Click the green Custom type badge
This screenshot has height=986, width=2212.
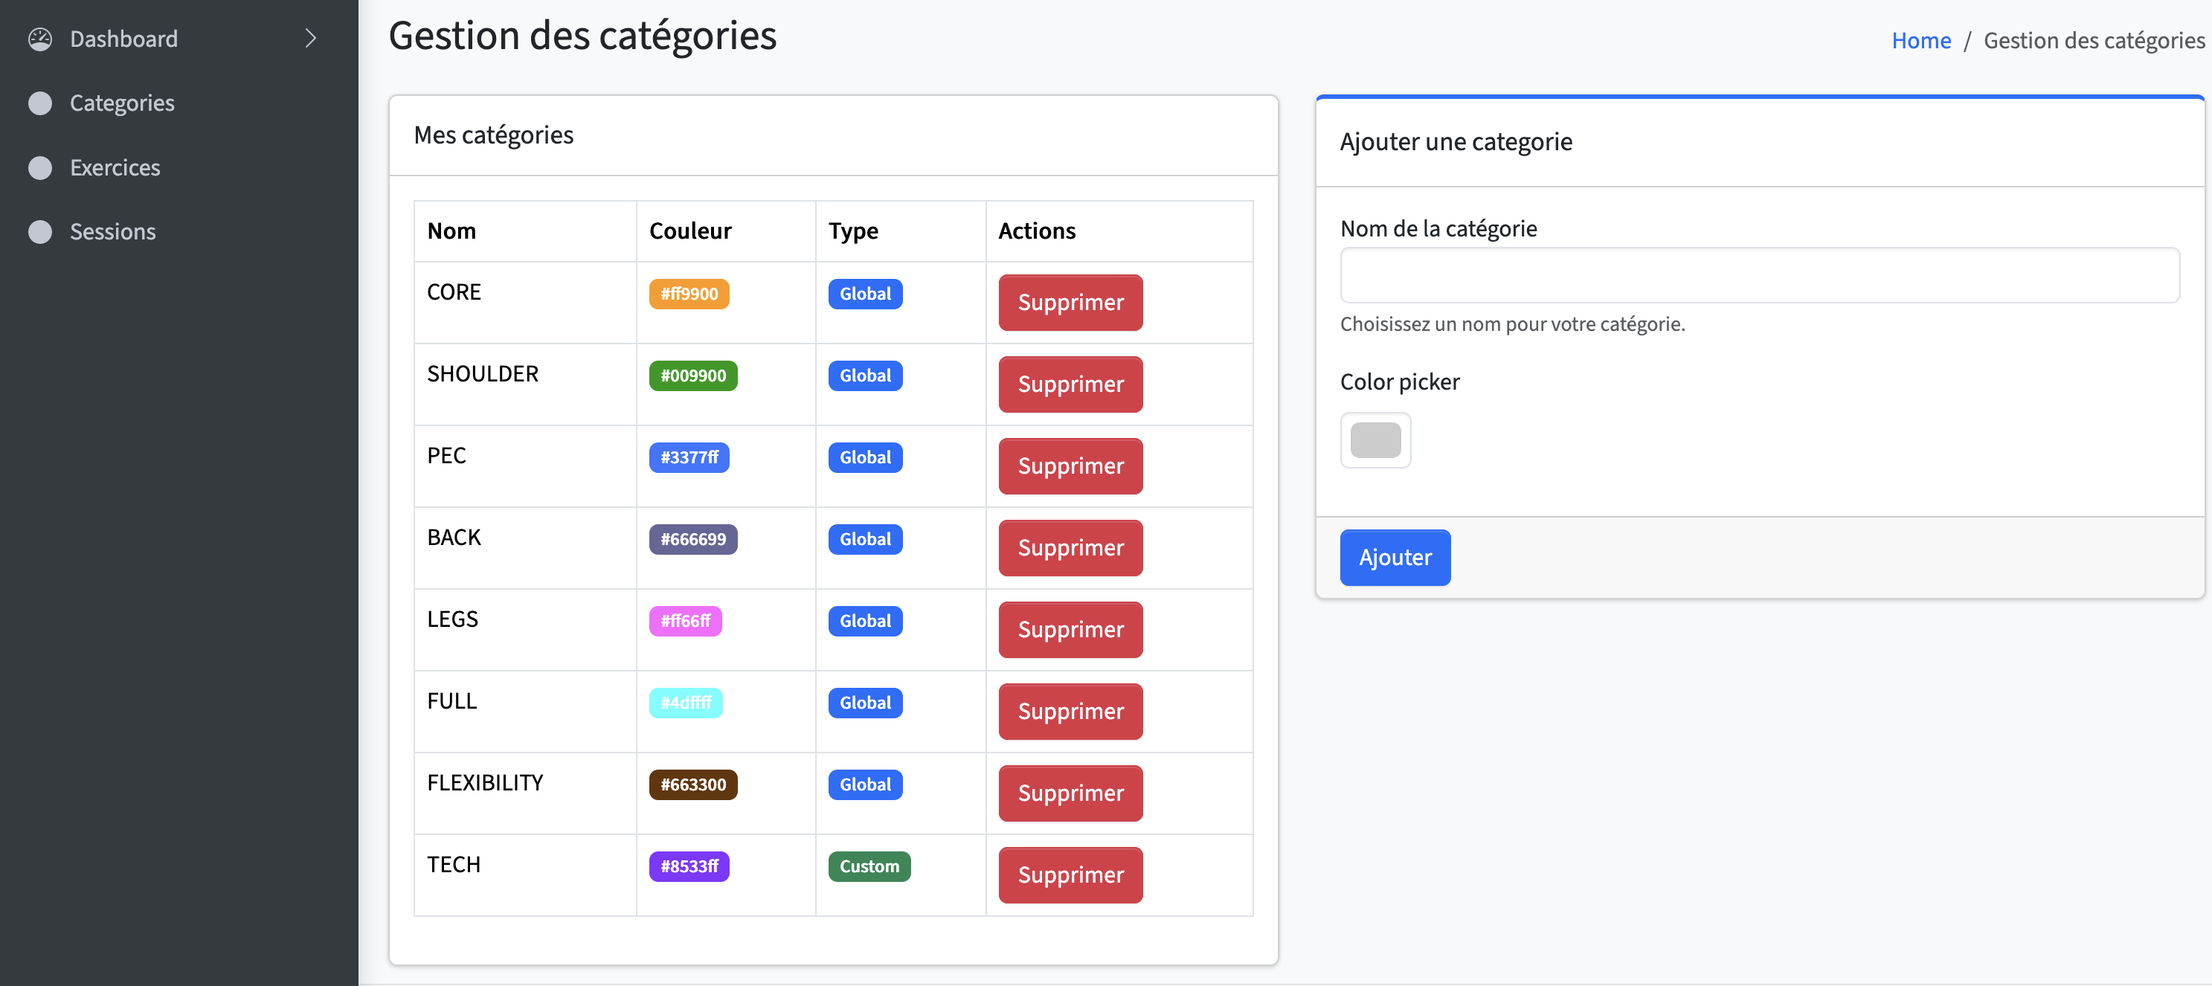tap(869, 866)
